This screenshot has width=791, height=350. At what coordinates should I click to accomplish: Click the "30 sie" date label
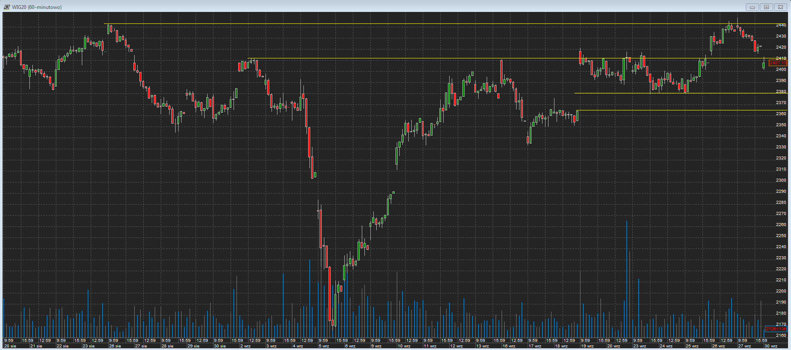click(x=220, y=346)
